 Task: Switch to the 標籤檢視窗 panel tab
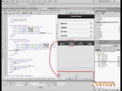click(x=109, y=11)
